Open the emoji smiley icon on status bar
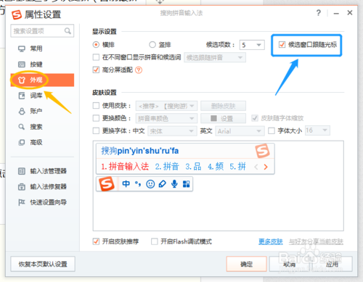Viewport: 363px width, 282px height. tap(150, 184)
